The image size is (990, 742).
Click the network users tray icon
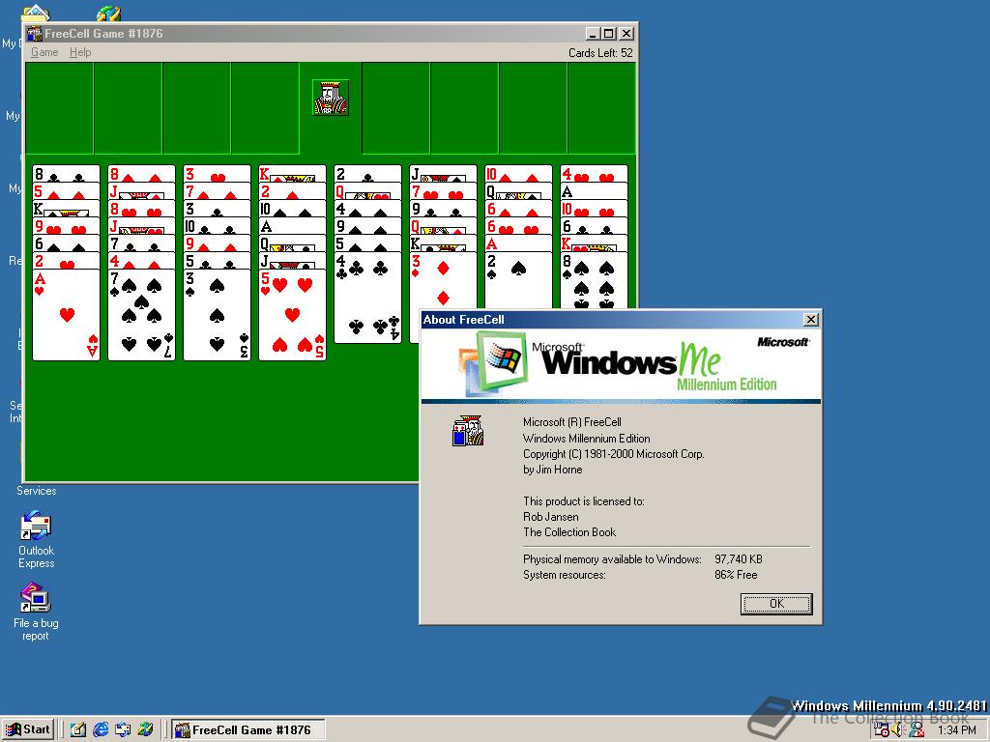pos(917,730)
